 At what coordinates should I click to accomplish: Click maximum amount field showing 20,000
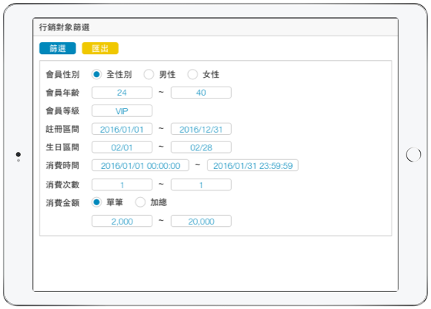[201, 221]
